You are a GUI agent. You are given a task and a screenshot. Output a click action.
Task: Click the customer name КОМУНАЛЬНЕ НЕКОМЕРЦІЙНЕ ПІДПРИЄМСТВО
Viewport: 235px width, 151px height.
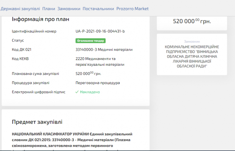[192, 56]
